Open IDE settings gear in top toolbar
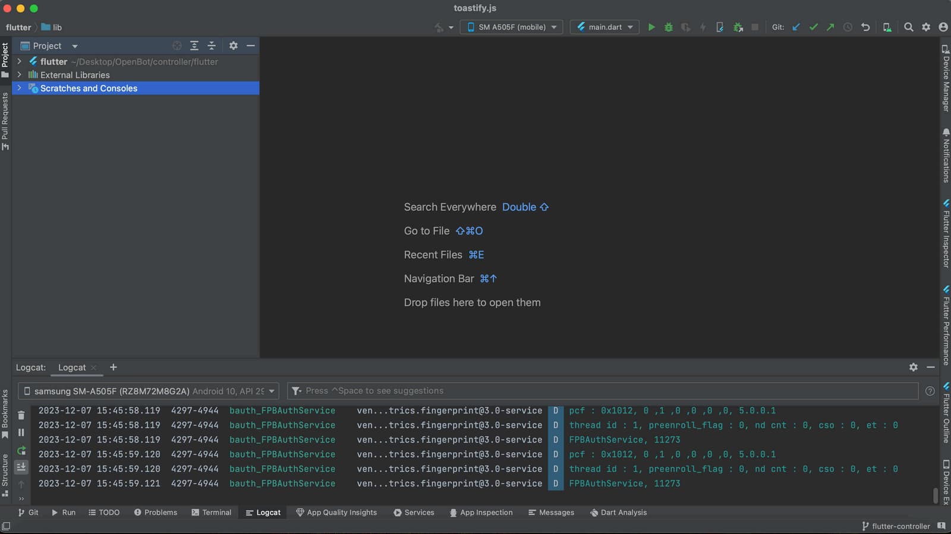Viewport: 951px width, 534px height. (x=926, y=27)
